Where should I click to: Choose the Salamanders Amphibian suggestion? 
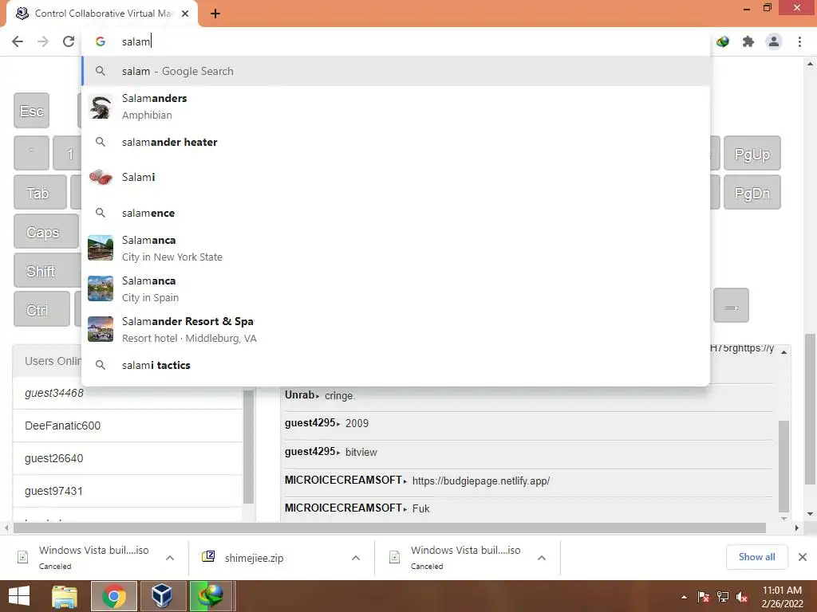[x=396, y=107]
